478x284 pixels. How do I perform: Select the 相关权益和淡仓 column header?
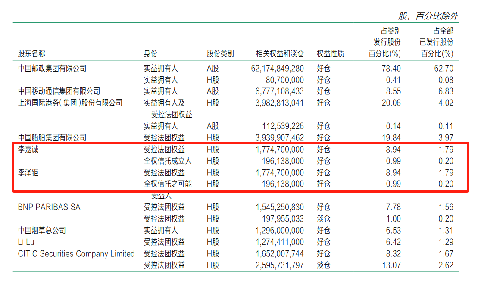(x=280, y=53)
